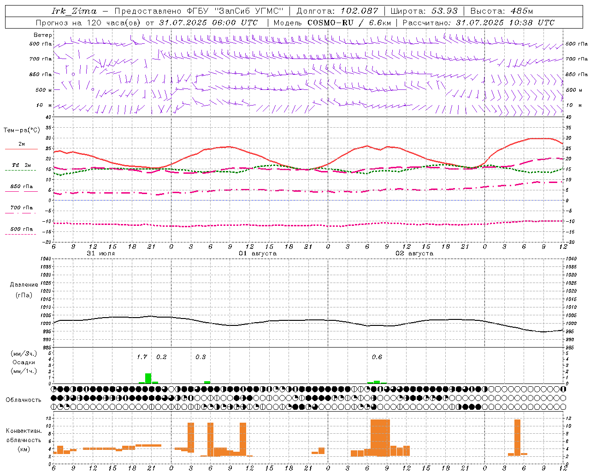Viewport: 590px width, 472px height.
Task: Click the Осадки precipitation label
Action: tap(24, 362)
